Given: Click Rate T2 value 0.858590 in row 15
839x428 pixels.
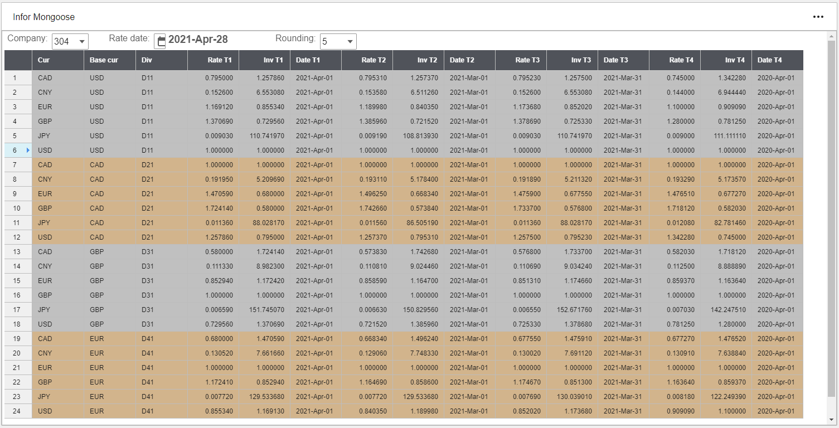Looking at the screenshot, I should (x=367, y=280).
